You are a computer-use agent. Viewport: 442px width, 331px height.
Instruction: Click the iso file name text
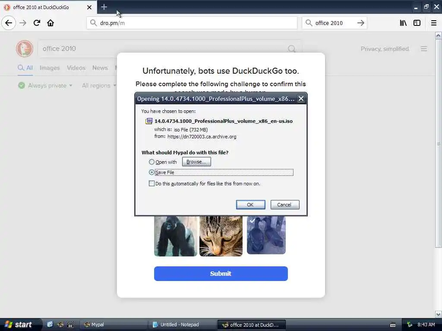pyautogui.click(x=224, y=121)
